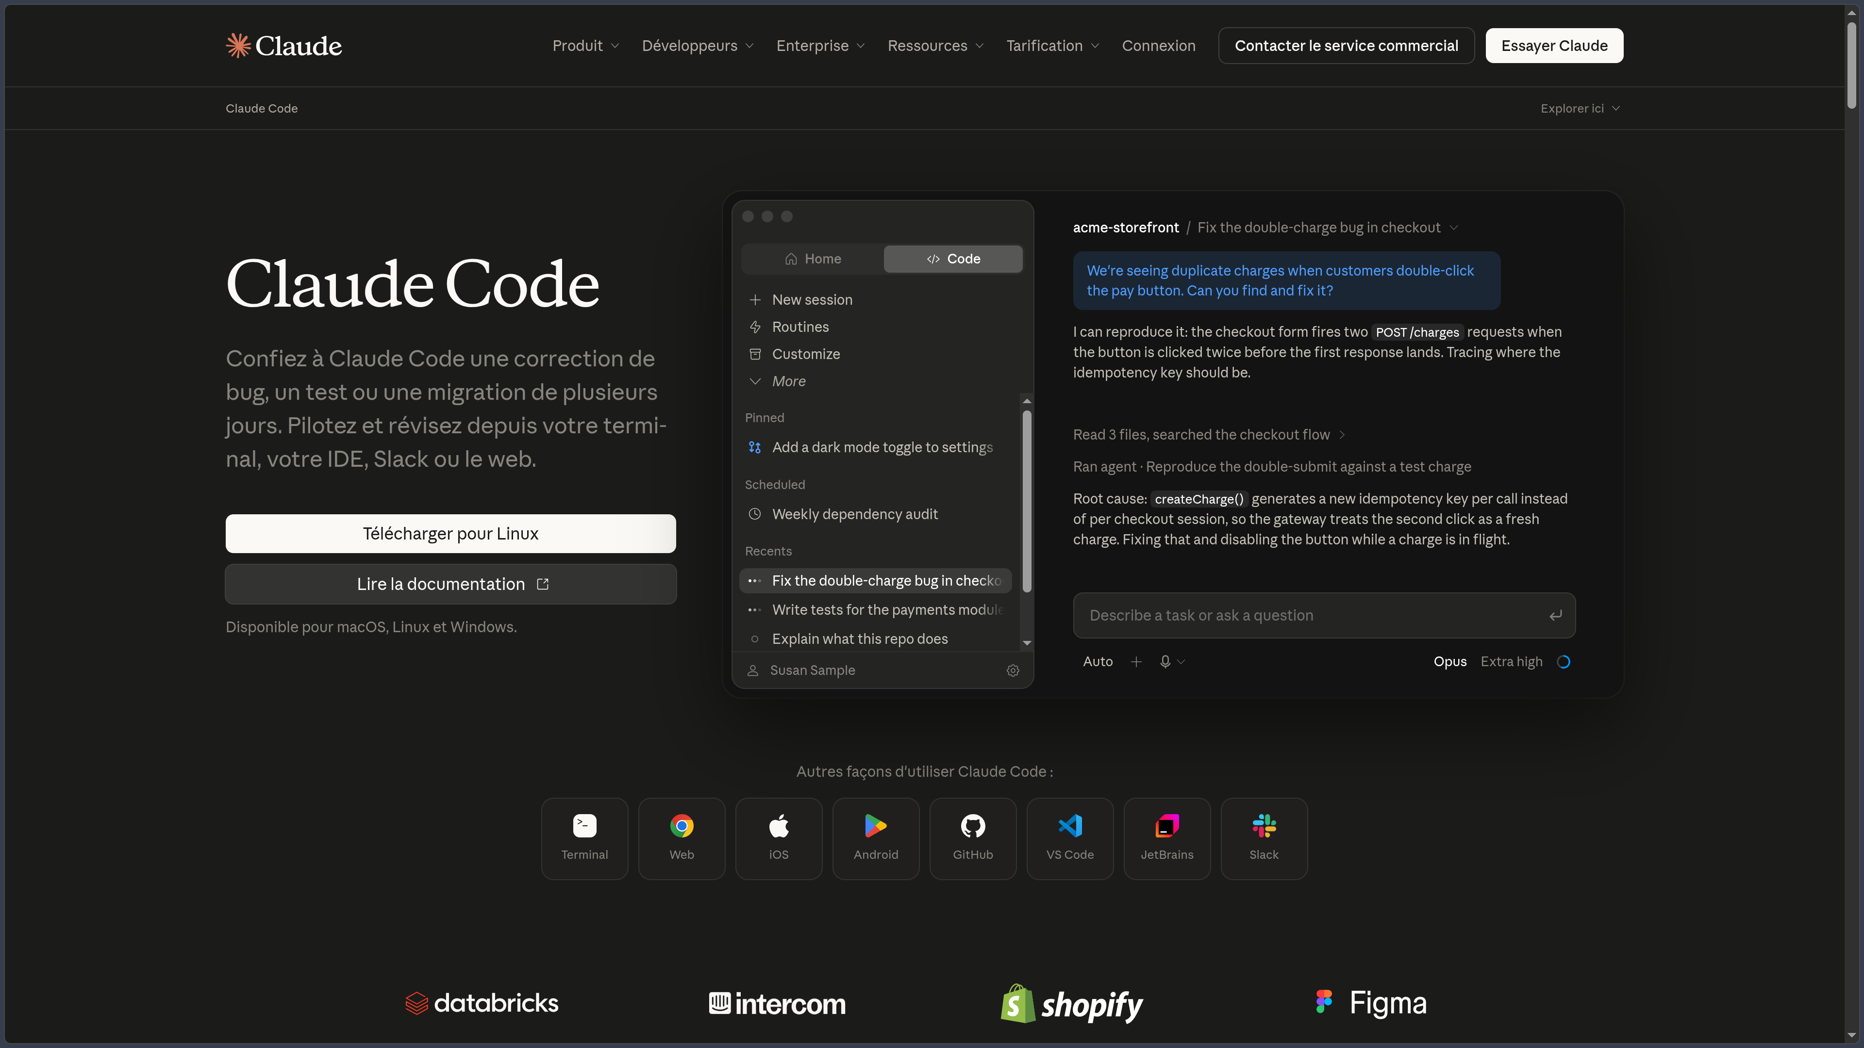The height and width of the screenshot is (1048, 1864).
Task: Click the databricks logo
Action: coord(482,1003)
